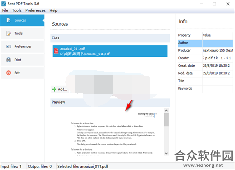Click the red power icon beside Exit
235x170 pixels.
click(8, 73)
